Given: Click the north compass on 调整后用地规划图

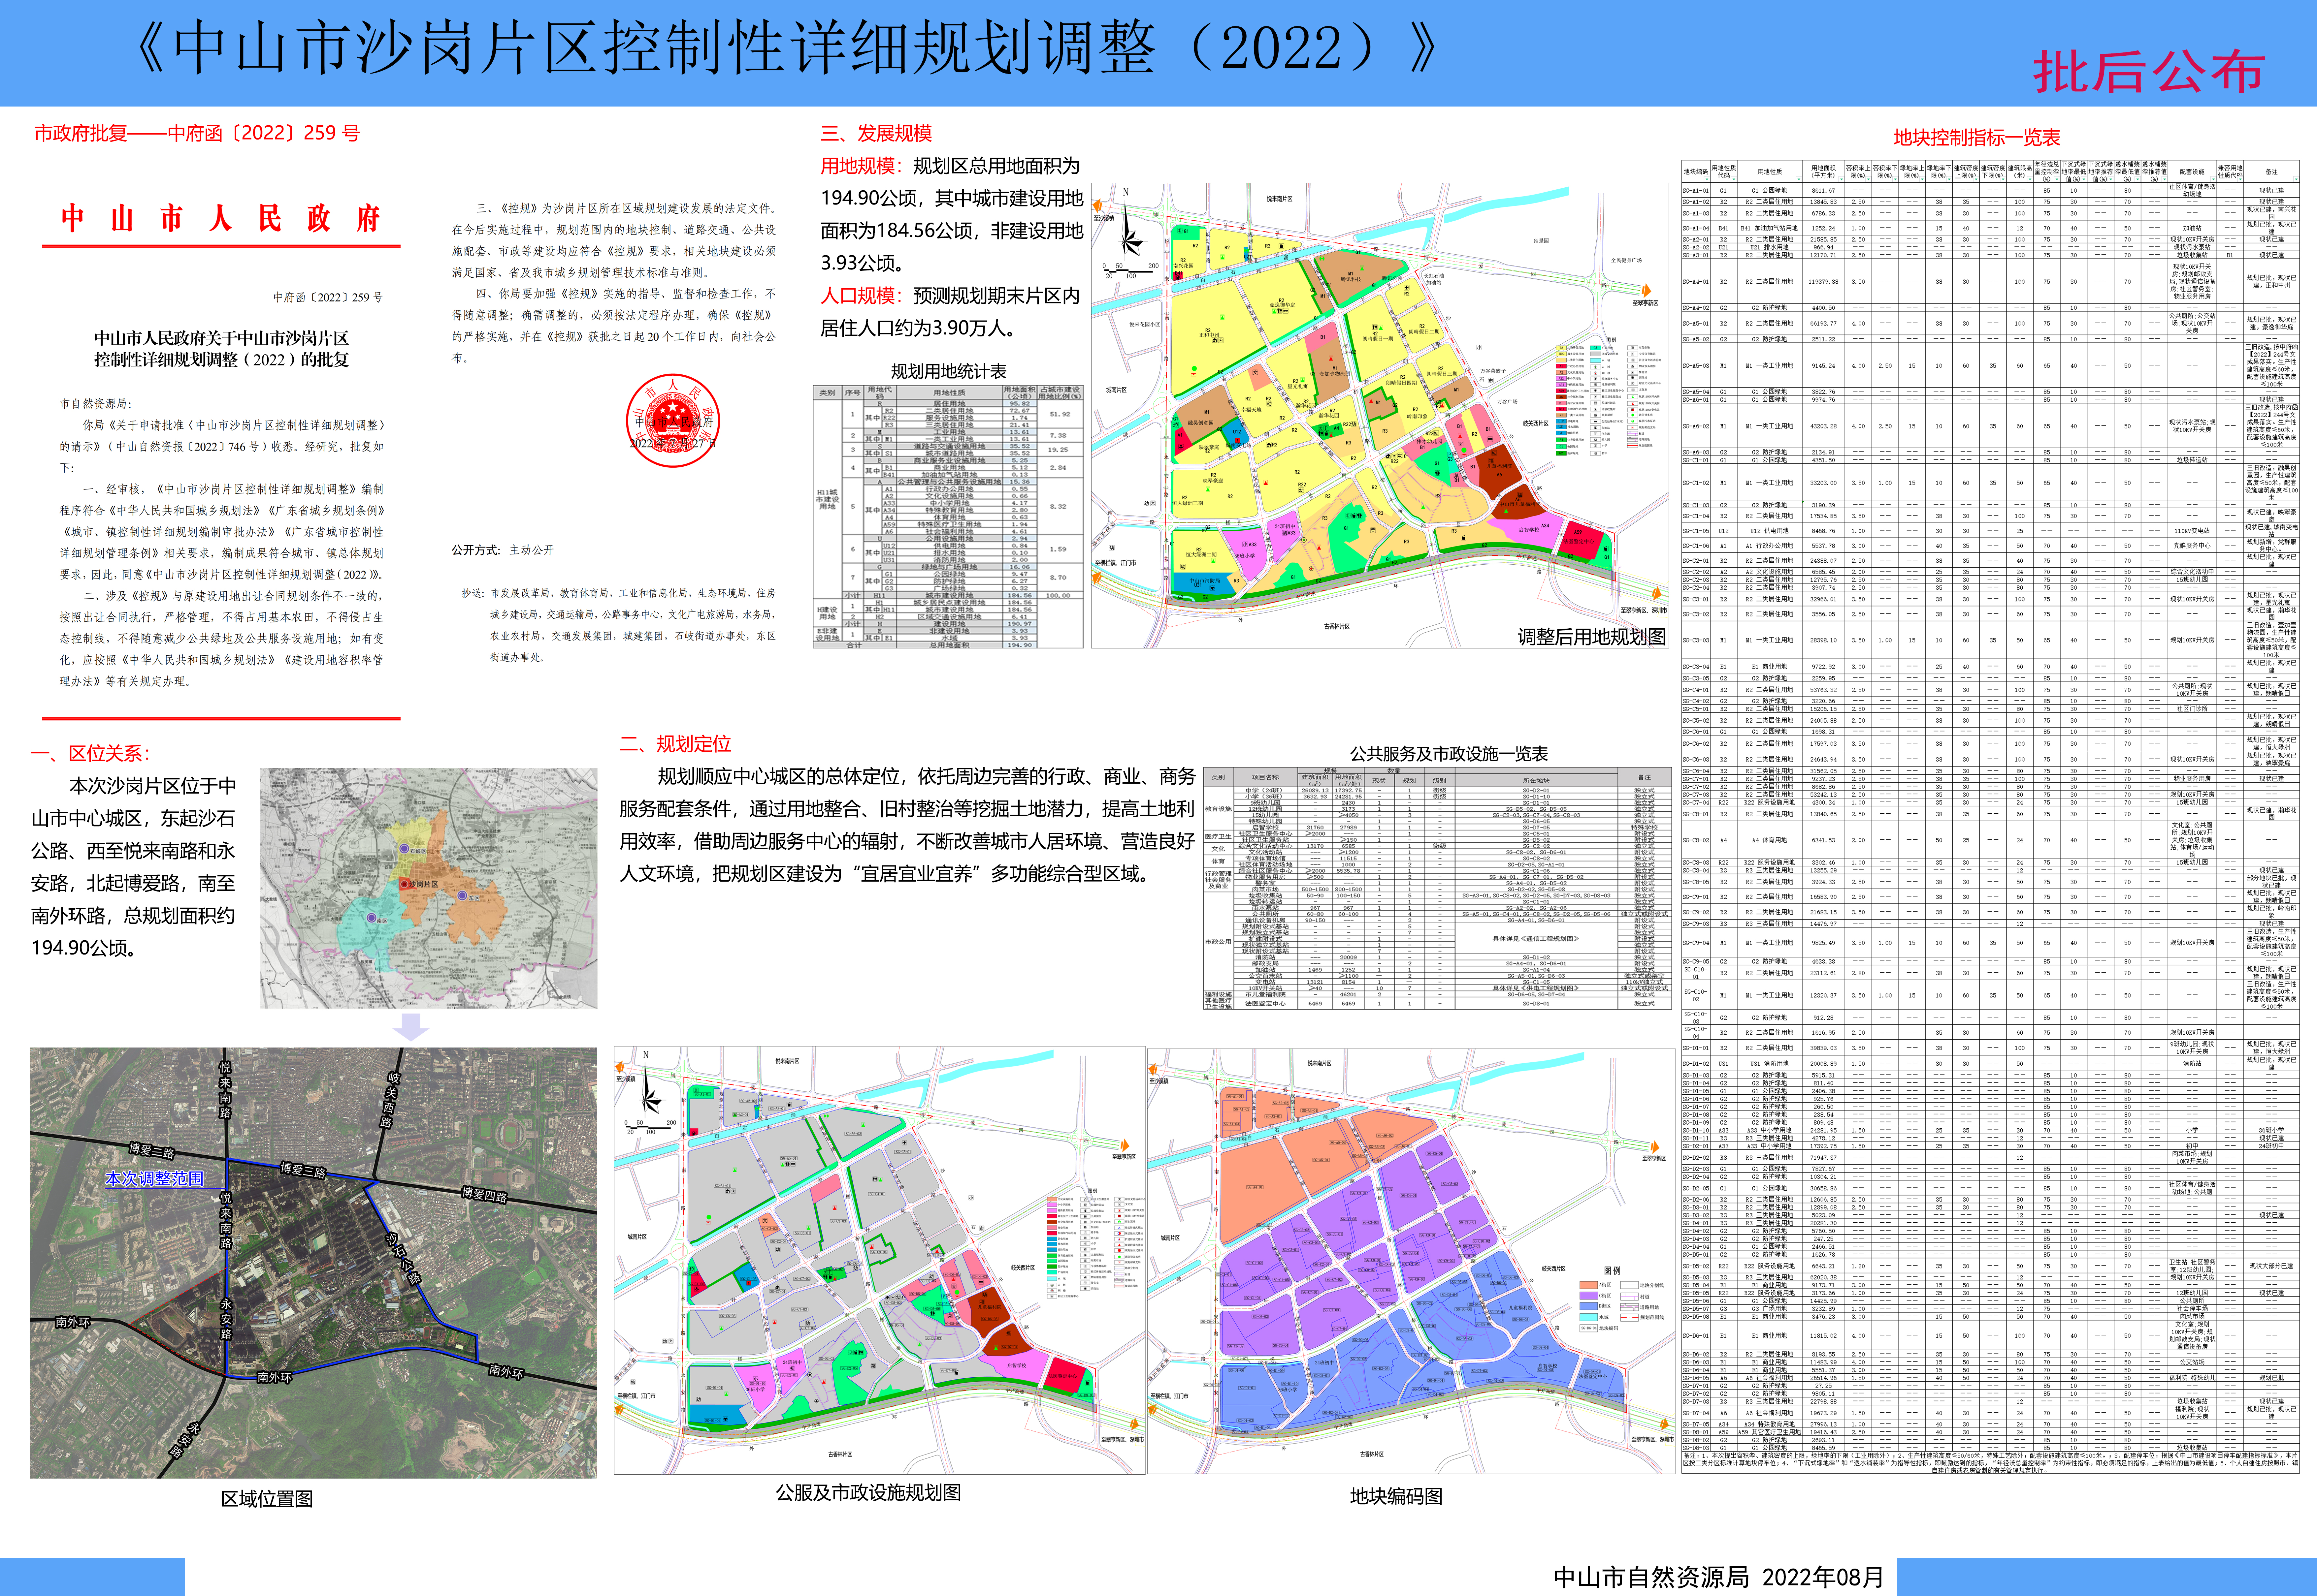Looking at the screenshot, I should point(1132,225).
